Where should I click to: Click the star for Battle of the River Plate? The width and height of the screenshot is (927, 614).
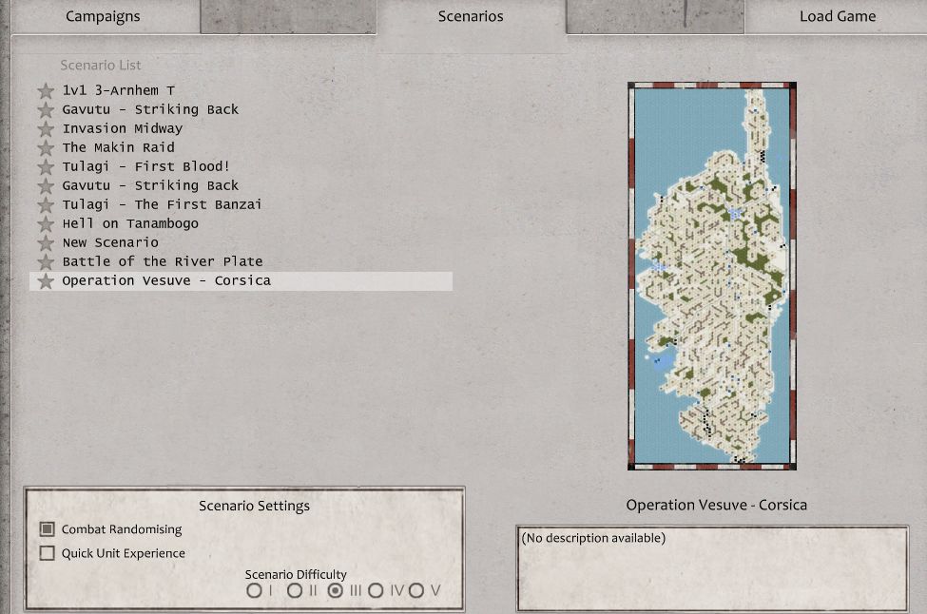[46, 262]
